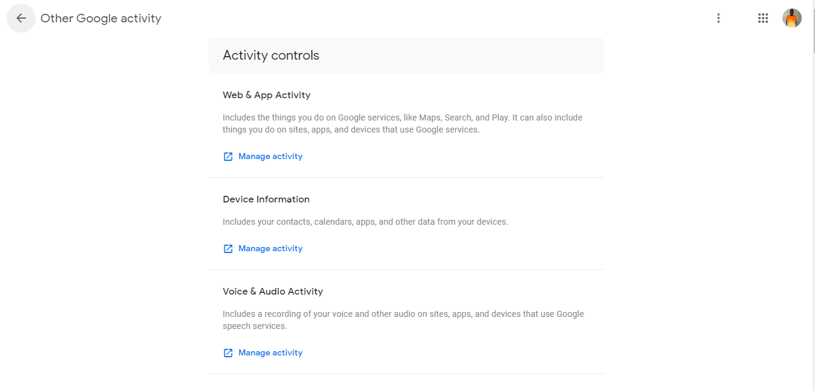Click external link icon under Voice & Audio Activity
The height and width of the screenshot is (391, 815).
[x=228, y=353]
